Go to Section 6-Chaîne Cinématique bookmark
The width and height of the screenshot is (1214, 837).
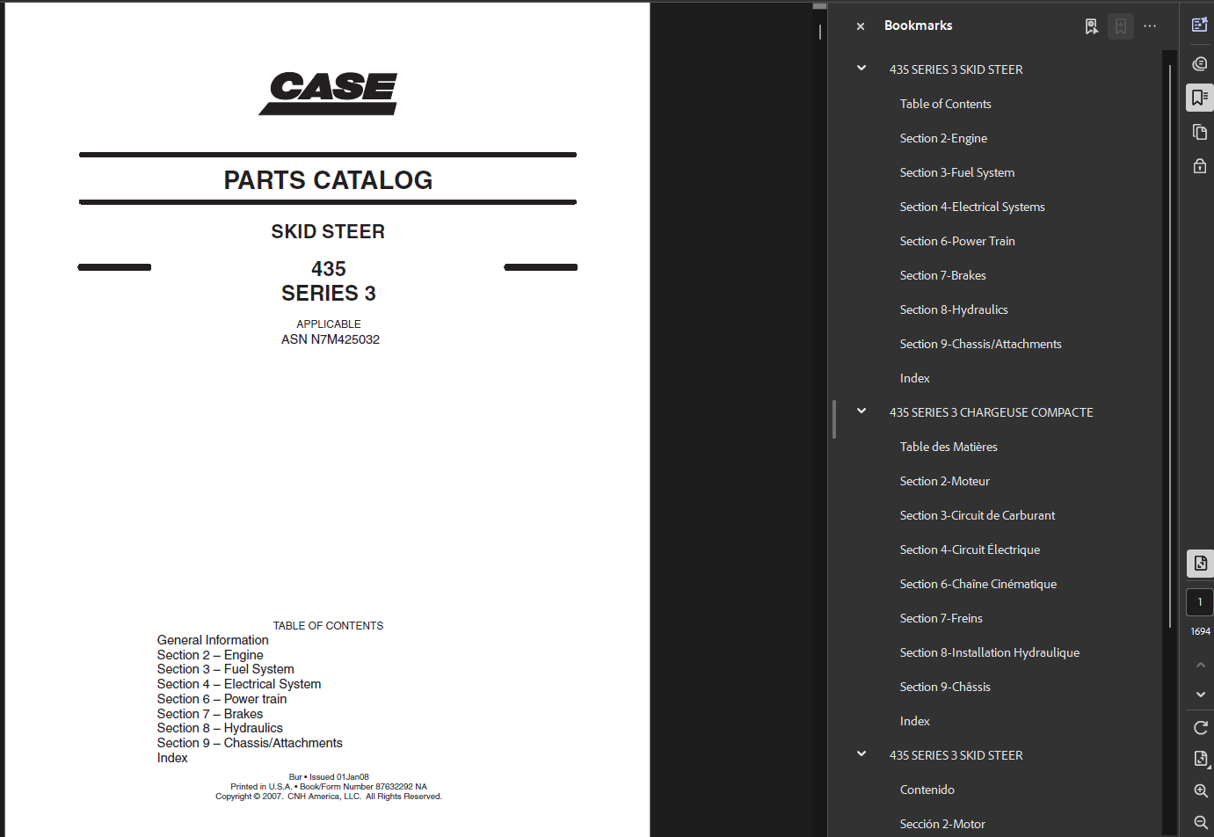[978, 584]
